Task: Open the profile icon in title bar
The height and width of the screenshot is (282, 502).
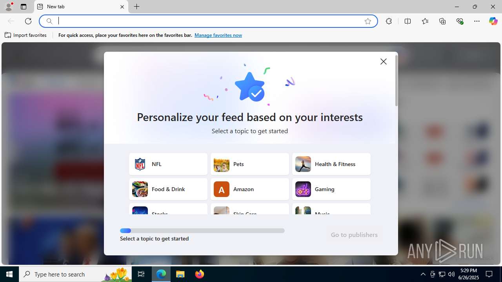Action: [9, 7]
